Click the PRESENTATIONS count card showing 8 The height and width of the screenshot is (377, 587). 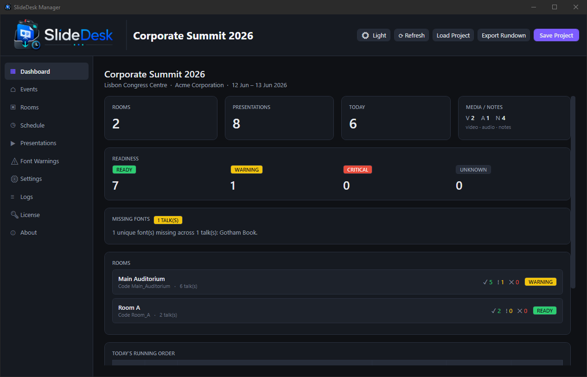pos(279,118)
